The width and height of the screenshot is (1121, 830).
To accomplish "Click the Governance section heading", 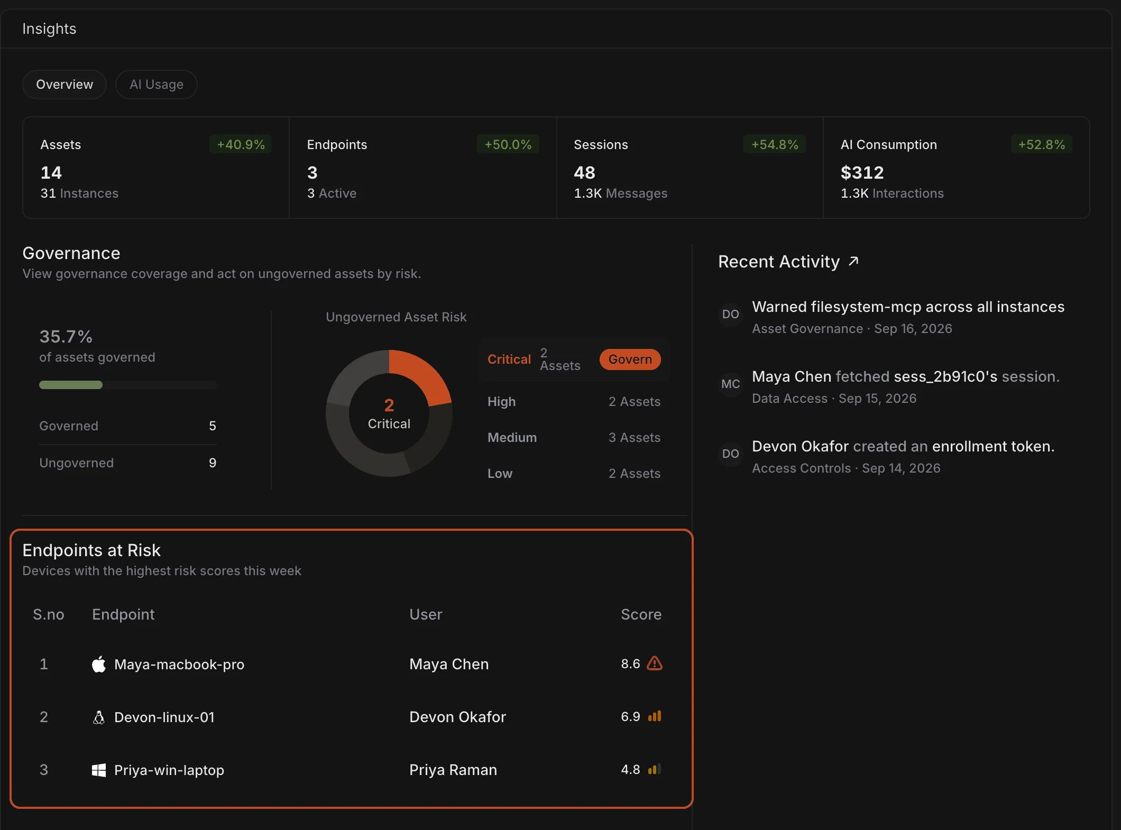I will click(x=71, y=253).
